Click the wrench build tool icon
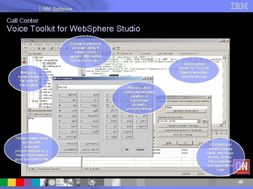 click(52, 48)
